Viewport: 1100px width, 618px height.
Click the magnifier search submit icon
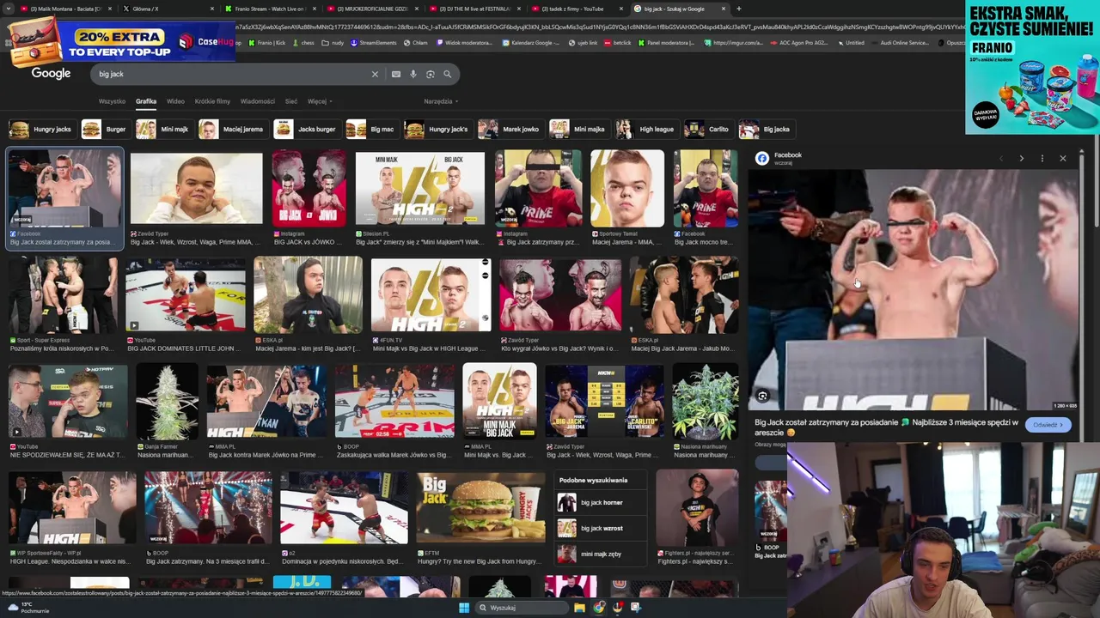point(448,74)
